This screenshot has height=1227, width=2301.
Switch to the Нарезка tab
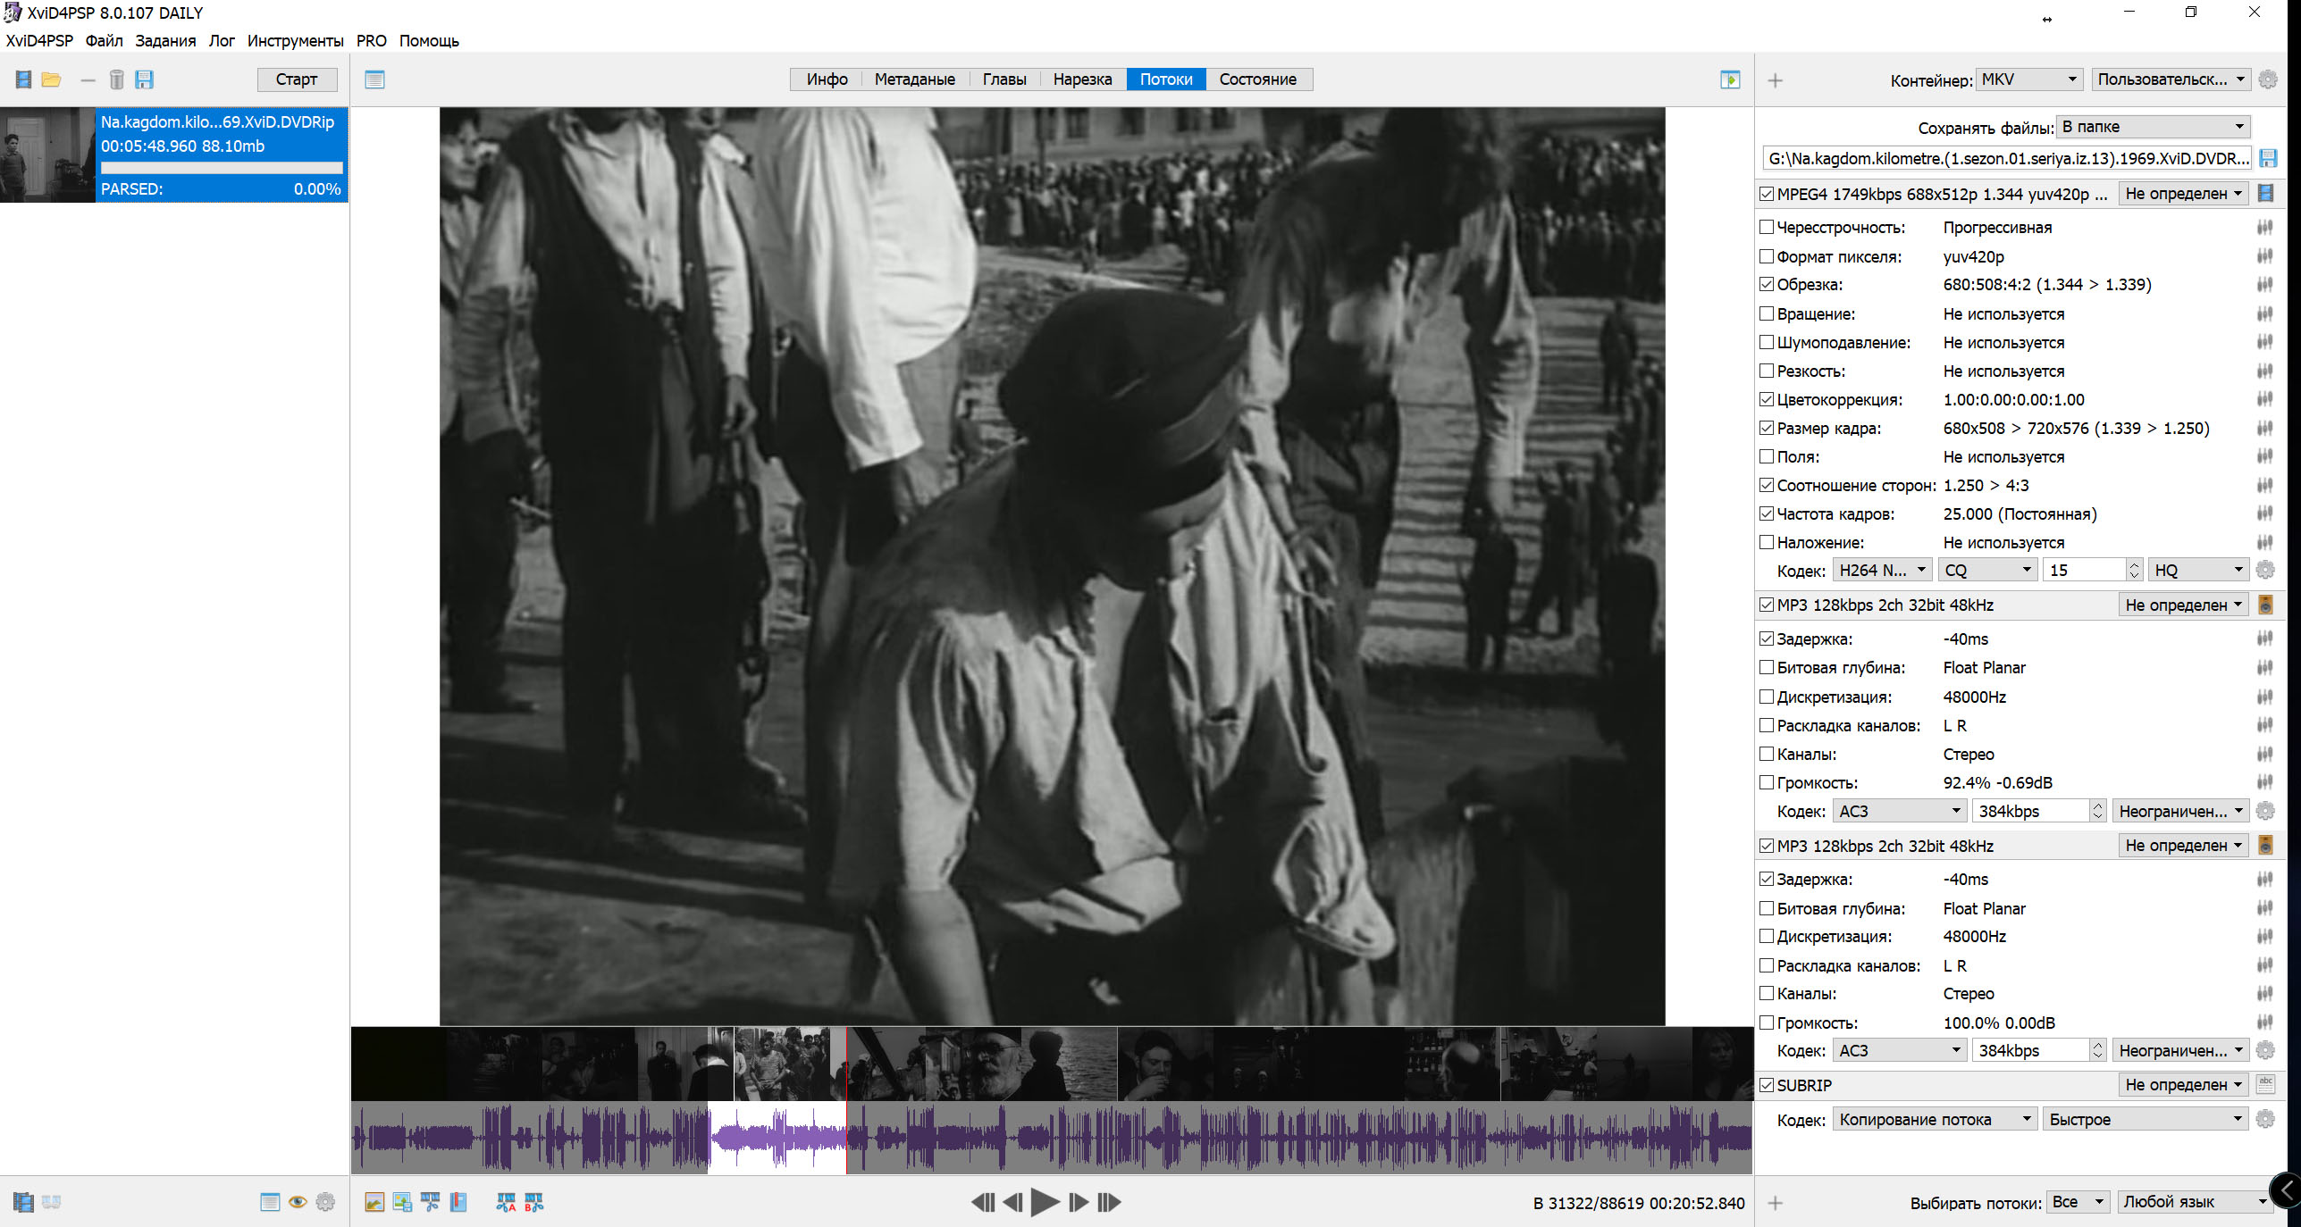pyautogui.click(x=1082, y=79)
